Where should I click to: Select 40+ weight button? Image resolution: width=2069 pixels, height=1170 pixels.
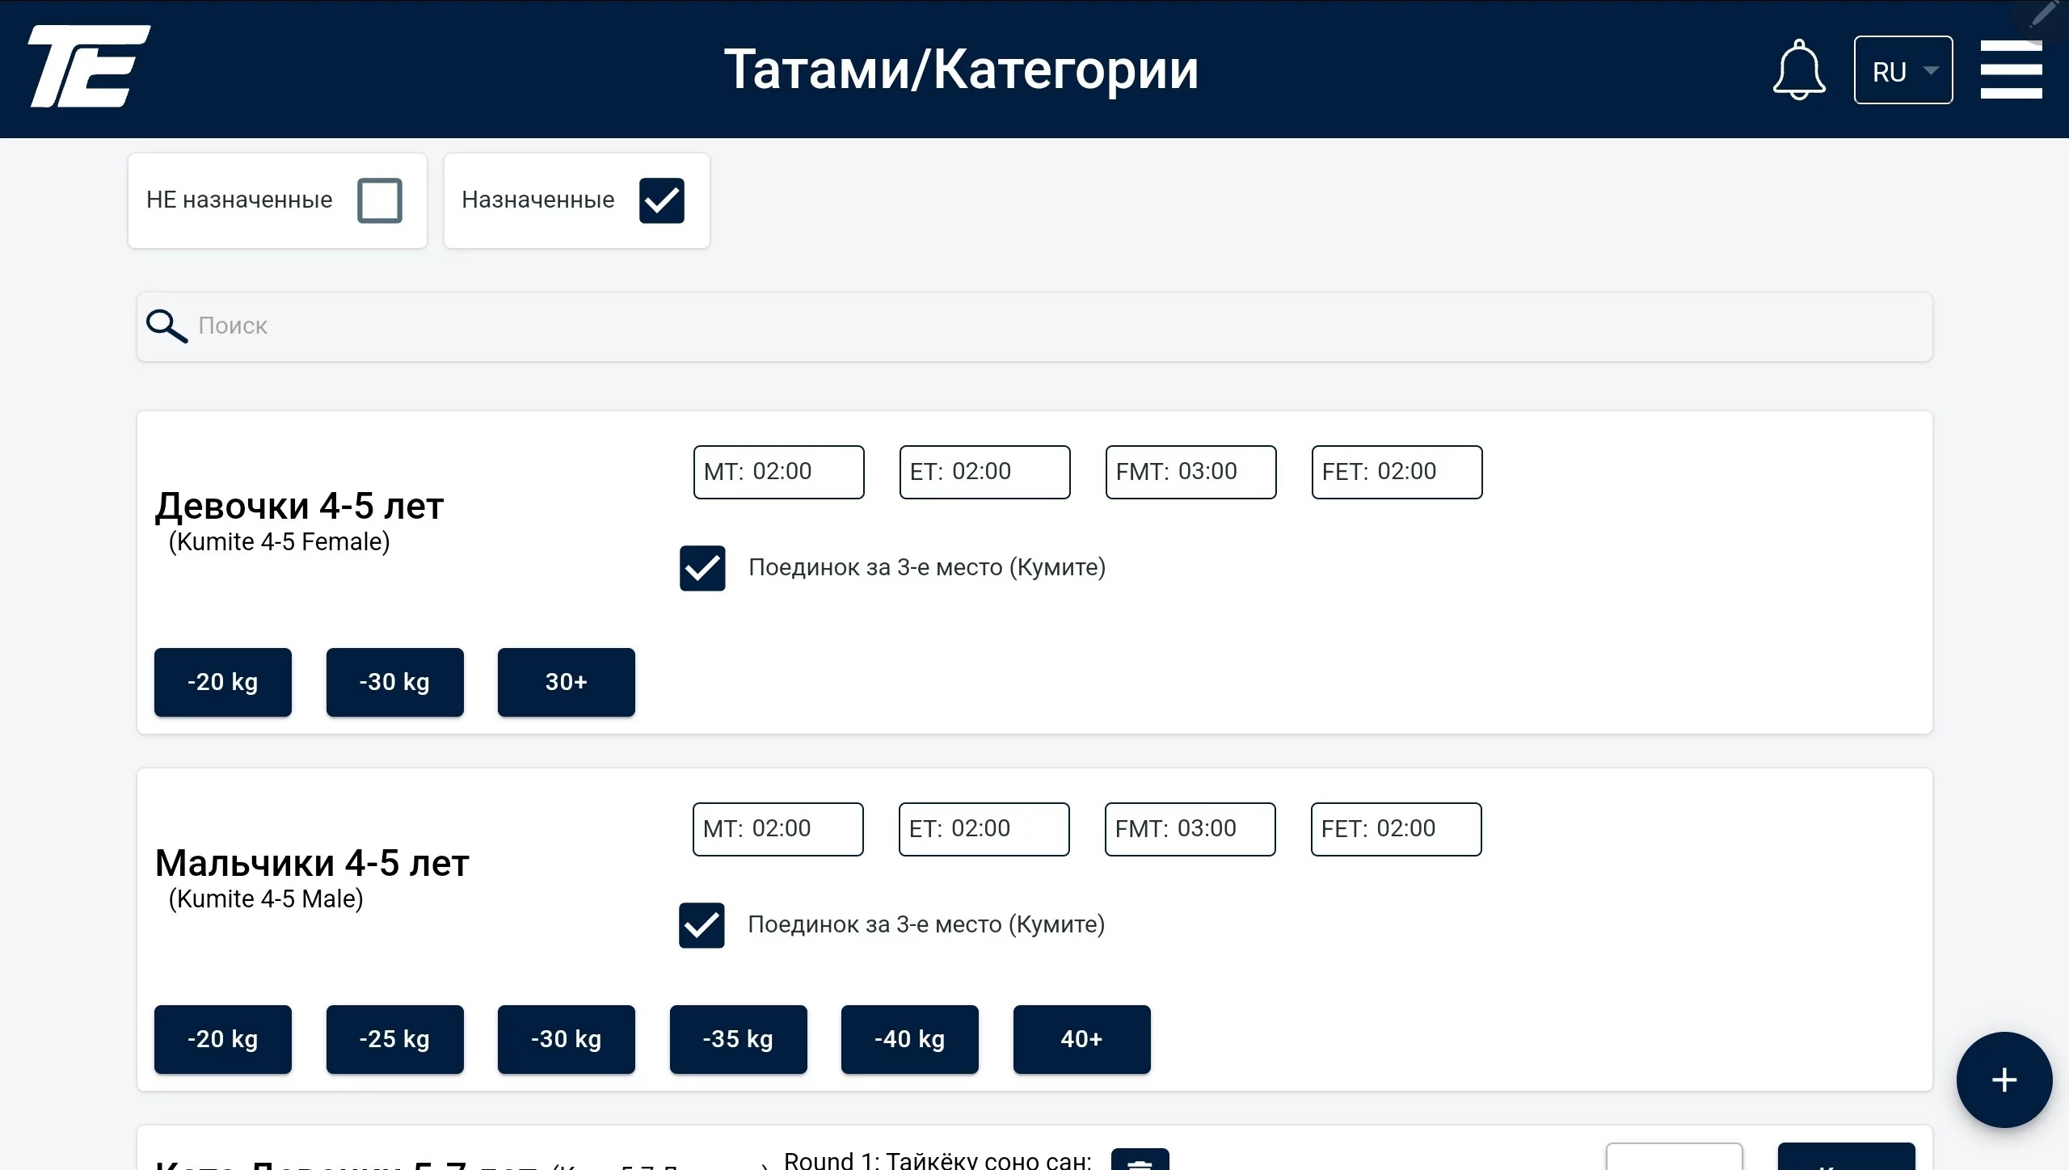point(1081,1039)
